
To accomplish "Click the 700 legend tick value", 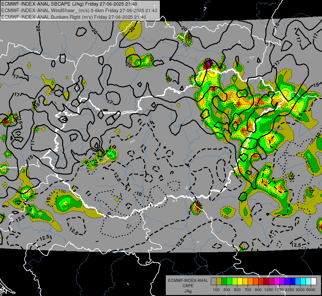I will coord(248,290).
